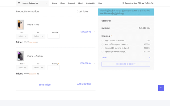The height and width of the screenshot is (106, 170).
Task: Navigate to the About page
Action: [x=80, y=3]
